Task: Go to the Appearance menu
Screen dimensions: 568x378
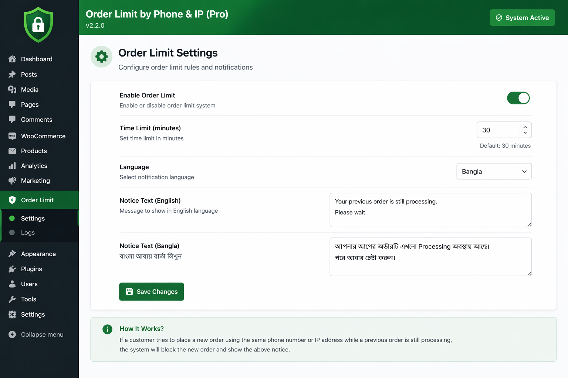Action: [38, 254]
